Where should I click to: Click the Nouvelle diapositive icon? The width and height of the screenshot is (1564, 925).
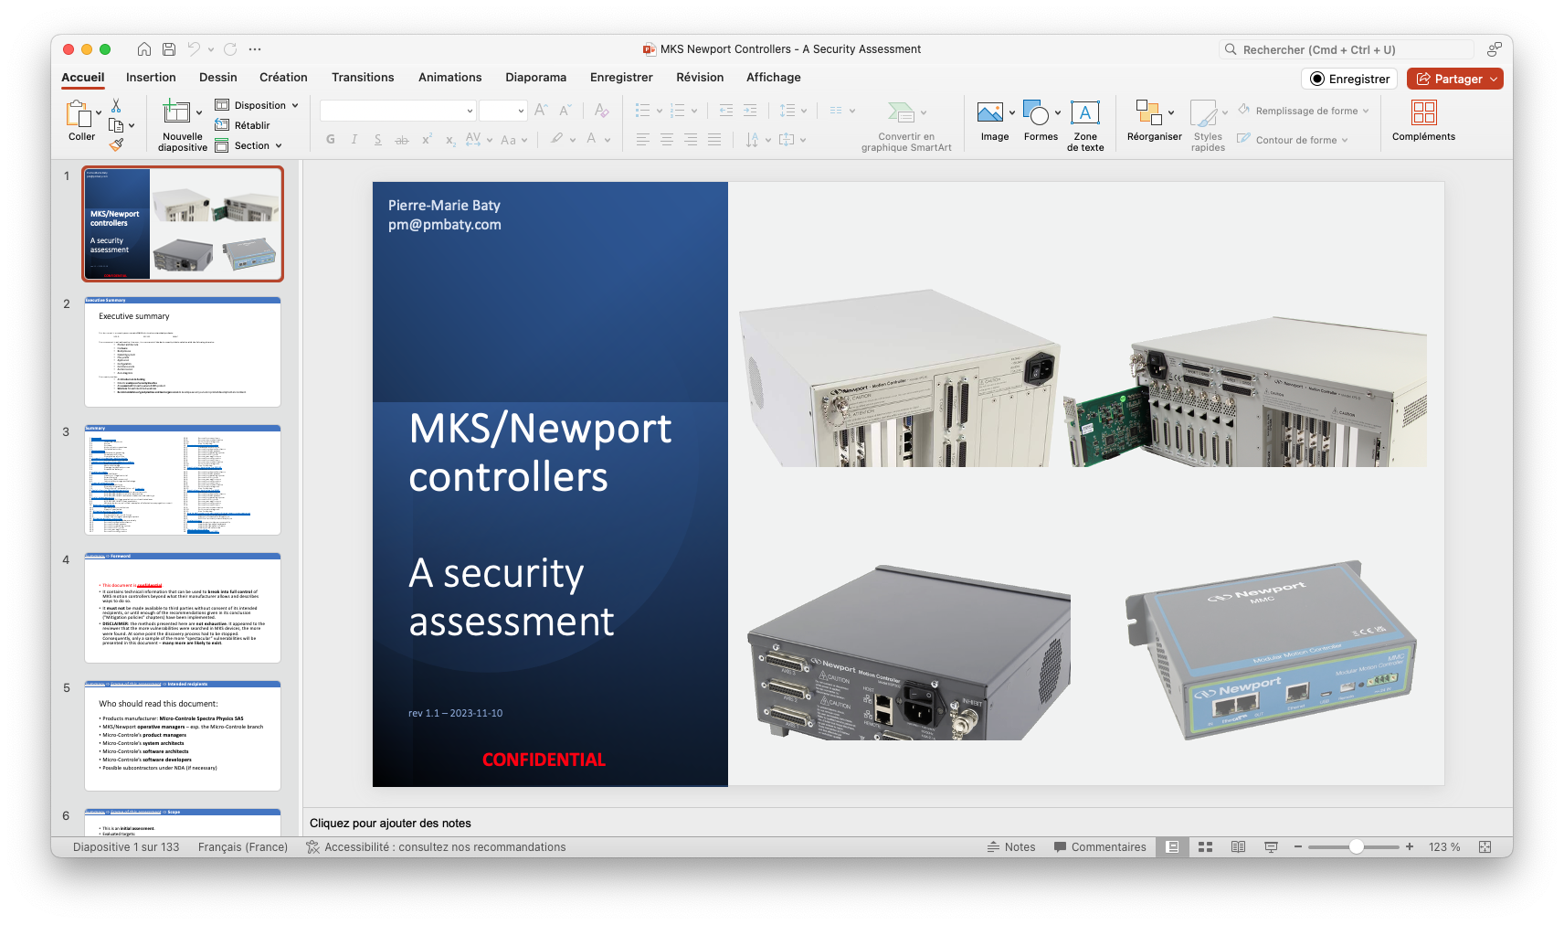(176, 113)
